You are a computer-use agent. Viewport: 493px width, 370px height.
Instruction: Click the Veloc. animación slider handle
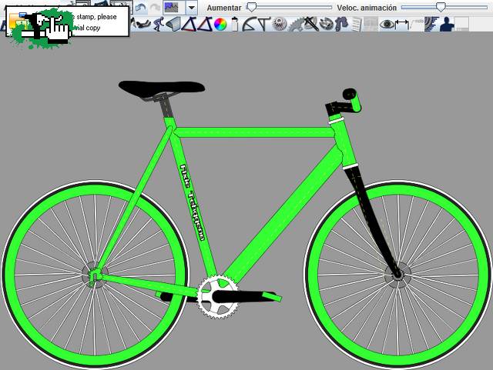click(440, 7)
